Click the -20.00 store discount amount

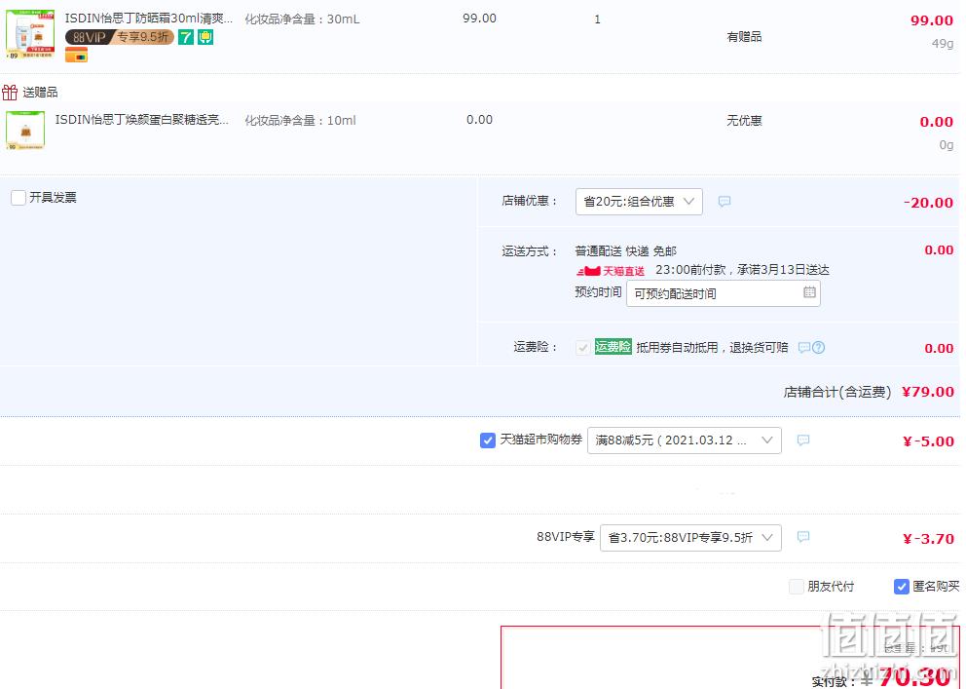point(928,203)
